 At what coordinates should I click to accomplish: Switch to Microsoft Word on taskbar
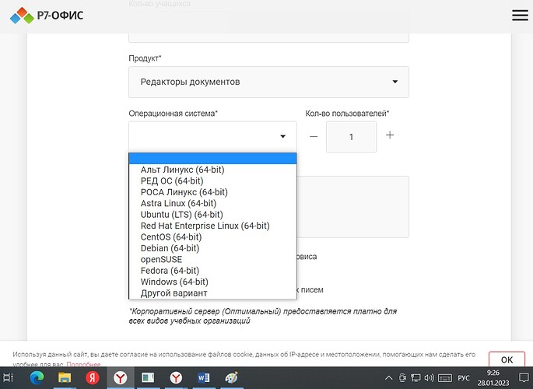pos(203,377)
